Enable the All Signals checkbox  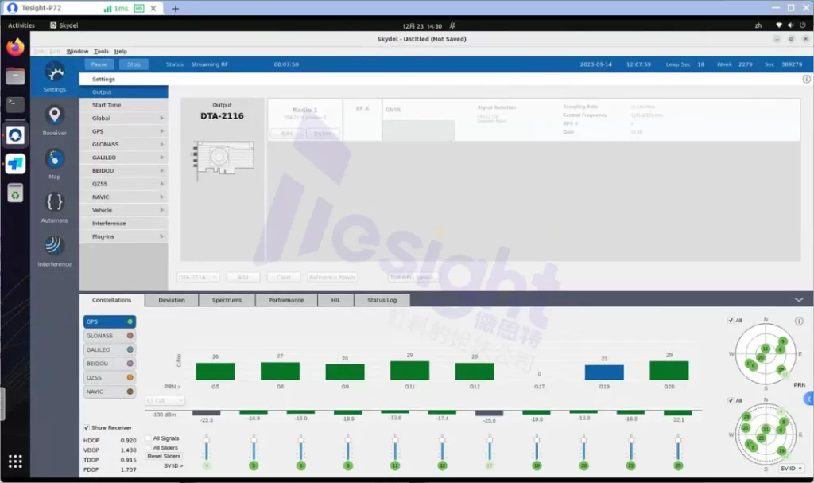(148, 438)
